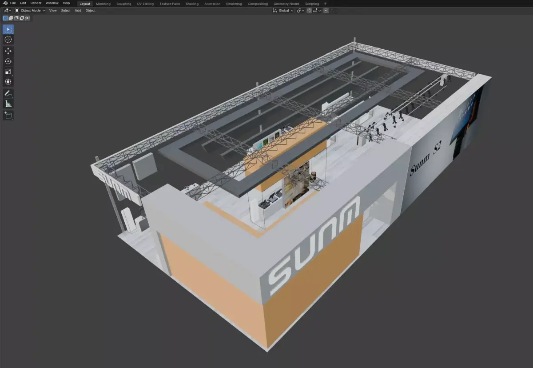Image resolution: width=533 pixels, height=368 pixels.
Task: Click the large SUNM logo on booth front wall
Action: point(314,246)
